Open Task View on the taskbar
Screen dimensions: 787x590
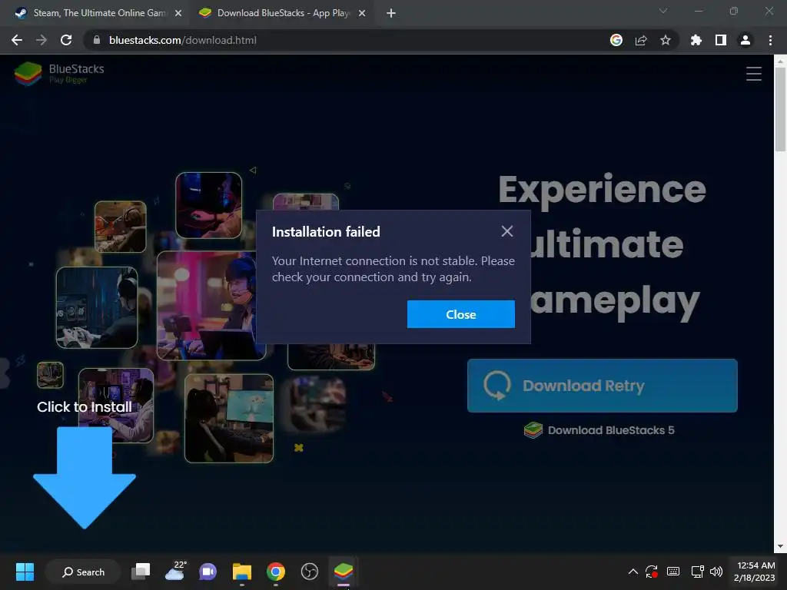141,572
